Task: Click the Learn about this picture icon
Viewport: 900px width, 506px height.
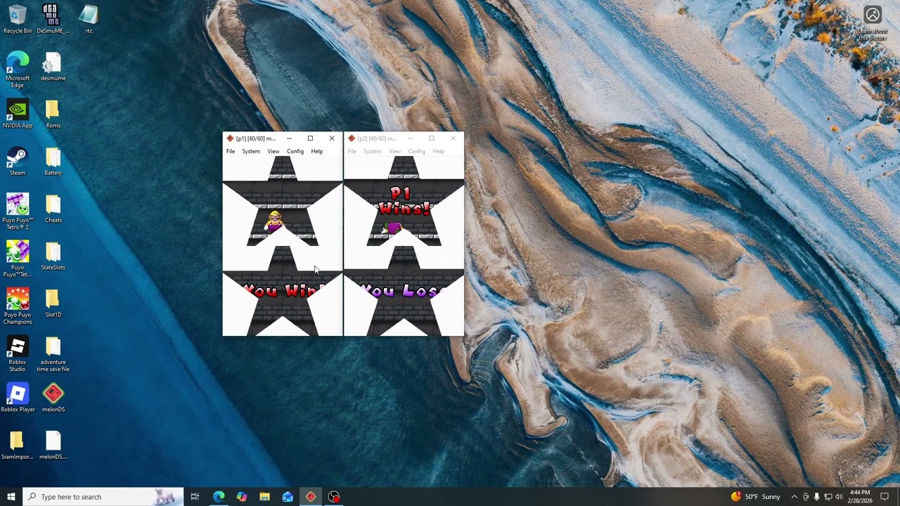Action: [x=873, y=24]
